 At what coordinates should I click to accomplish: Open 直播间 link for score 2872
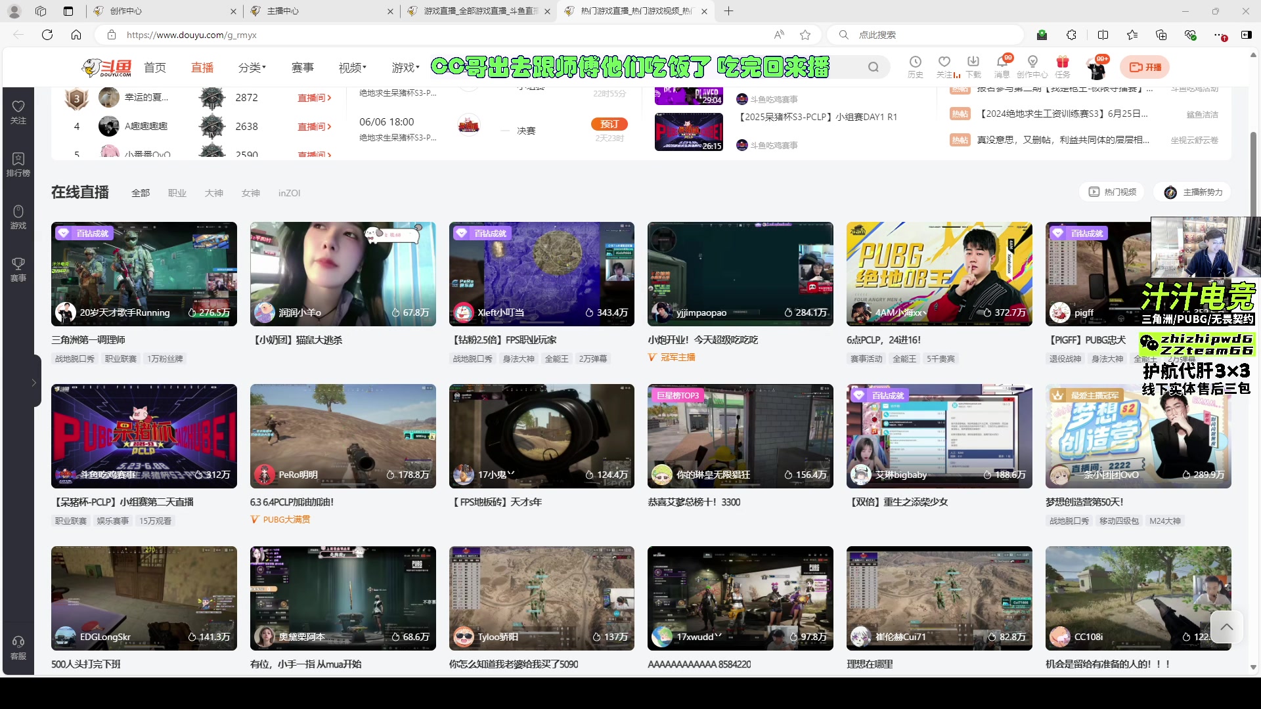[314, 98]
